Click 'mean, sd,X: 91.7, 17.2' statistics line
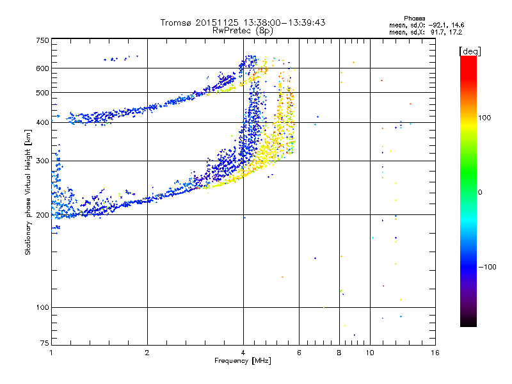The width and height of the screenshot is (512, 384). tap(426, 33)
